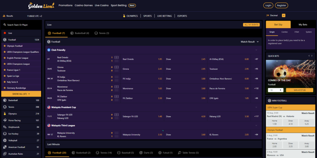Select Away 3.80 for France vs Argentina
The height and width of the screenshot is (158, 317).
[307, 145]
